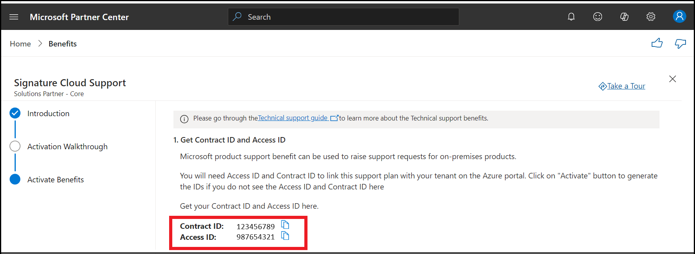Open the user account avatar
Viewport: 695px width, 254px height.
point(679,16)
